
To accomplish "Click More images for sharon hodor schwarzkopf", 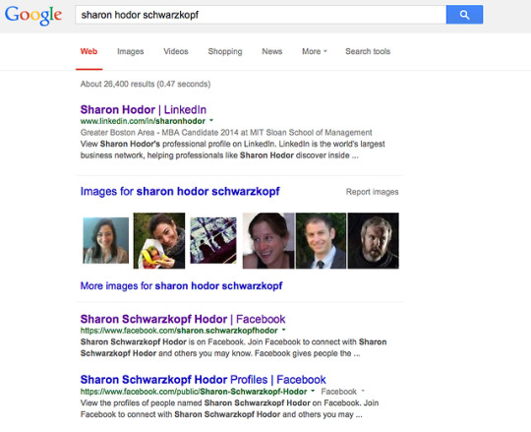I will (x=181, y=286).
